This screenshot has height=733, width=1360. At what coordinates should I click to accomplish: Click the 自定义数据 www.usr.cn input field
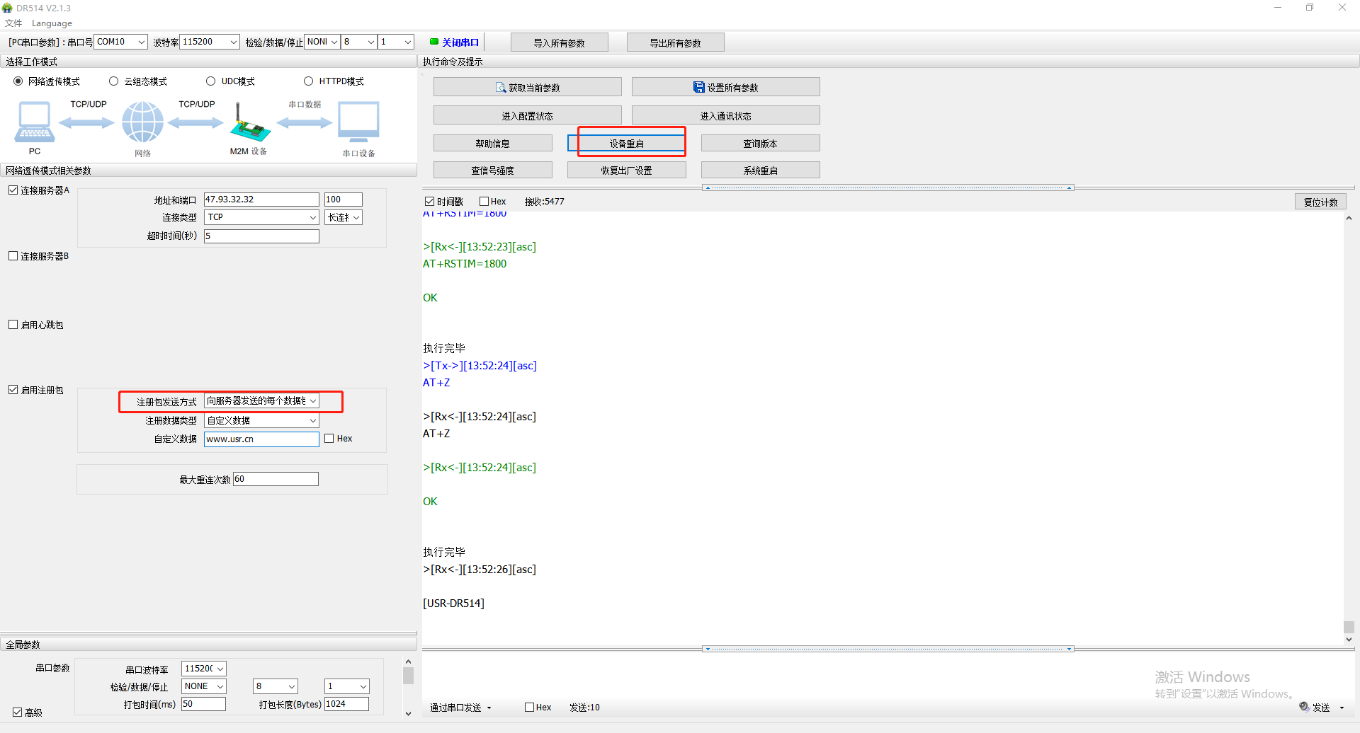point(261,439)
